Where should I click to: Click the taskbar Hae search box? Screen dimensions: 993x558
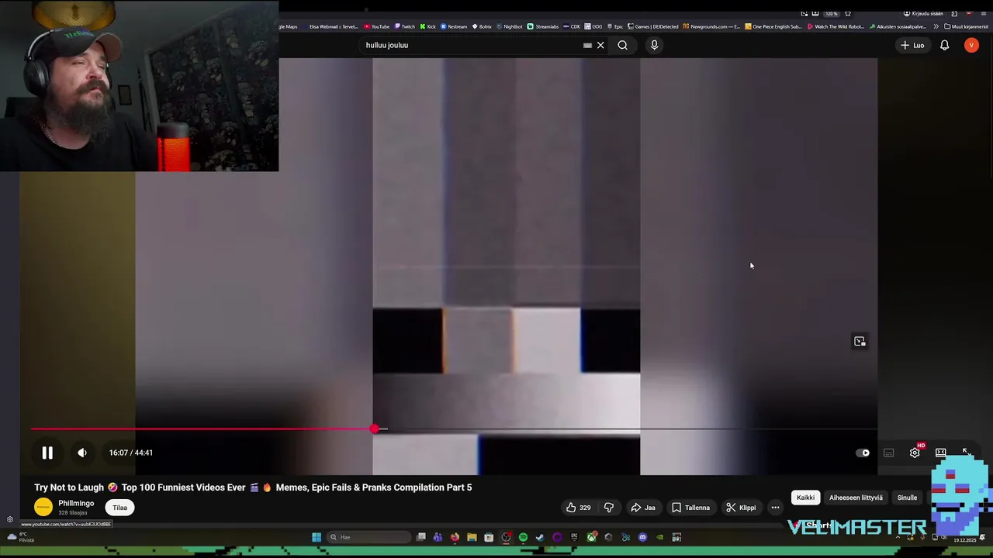[368, 537]
